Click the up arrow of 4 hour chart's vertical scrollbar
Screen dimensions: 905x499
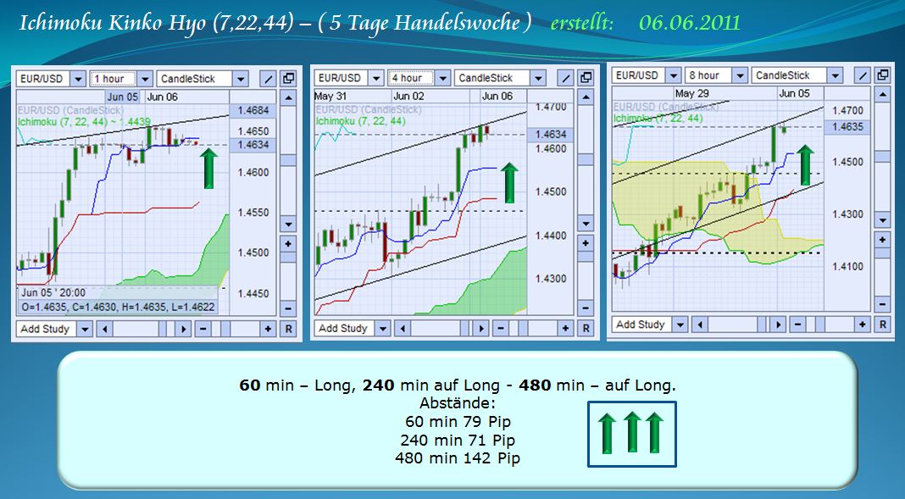tap(586, 97)
